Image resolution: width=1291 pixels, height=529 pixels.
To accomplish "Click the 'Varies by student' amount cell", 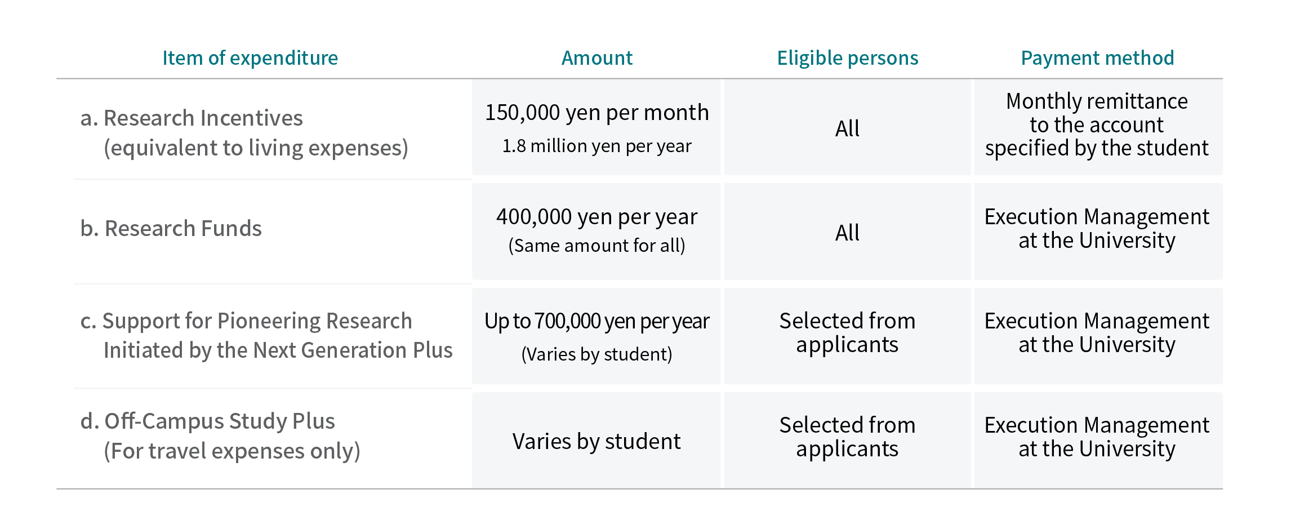I will click(x=596, y=441).
